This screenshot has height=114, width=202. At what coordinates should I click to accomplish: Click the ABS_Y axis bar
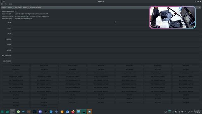click(x=106, y=28)
